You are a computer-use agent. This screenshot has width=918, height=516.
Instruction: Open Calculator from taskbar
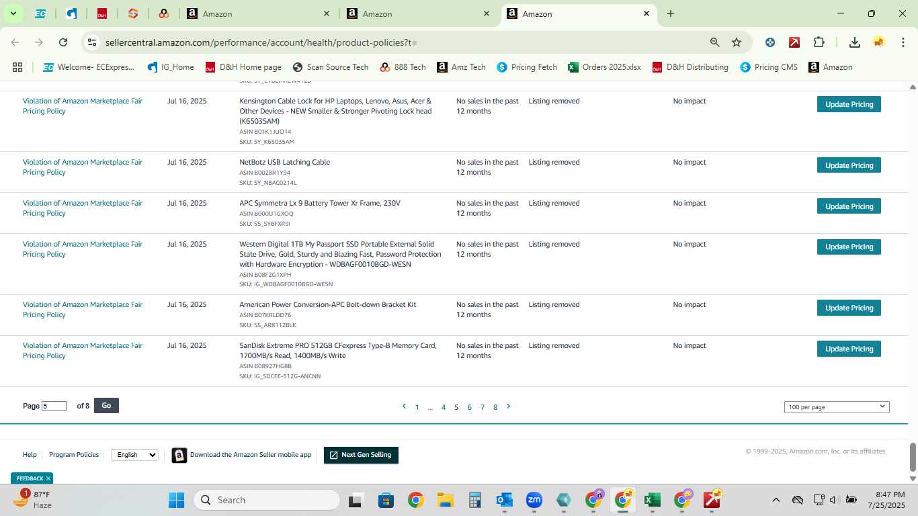coord(474,500)
